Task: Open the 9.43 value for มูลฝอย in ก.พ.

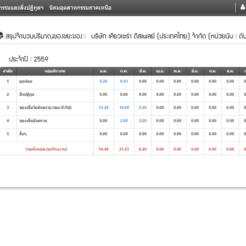Action: coord(124,81)
